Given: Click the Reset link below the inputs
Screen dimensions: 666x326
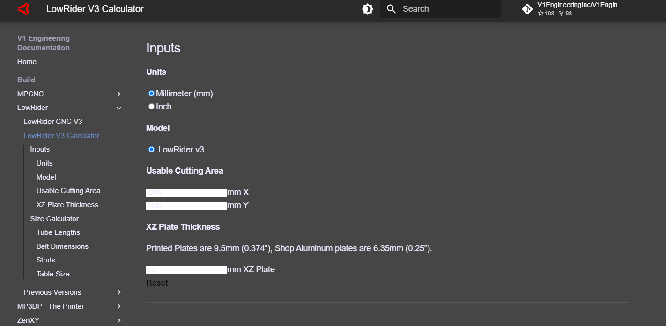Looking at the screenshot, I should point(157,283).
